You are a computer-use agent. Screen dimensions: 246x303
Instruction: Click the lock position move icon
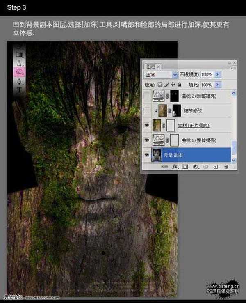(x=173, y=84)
